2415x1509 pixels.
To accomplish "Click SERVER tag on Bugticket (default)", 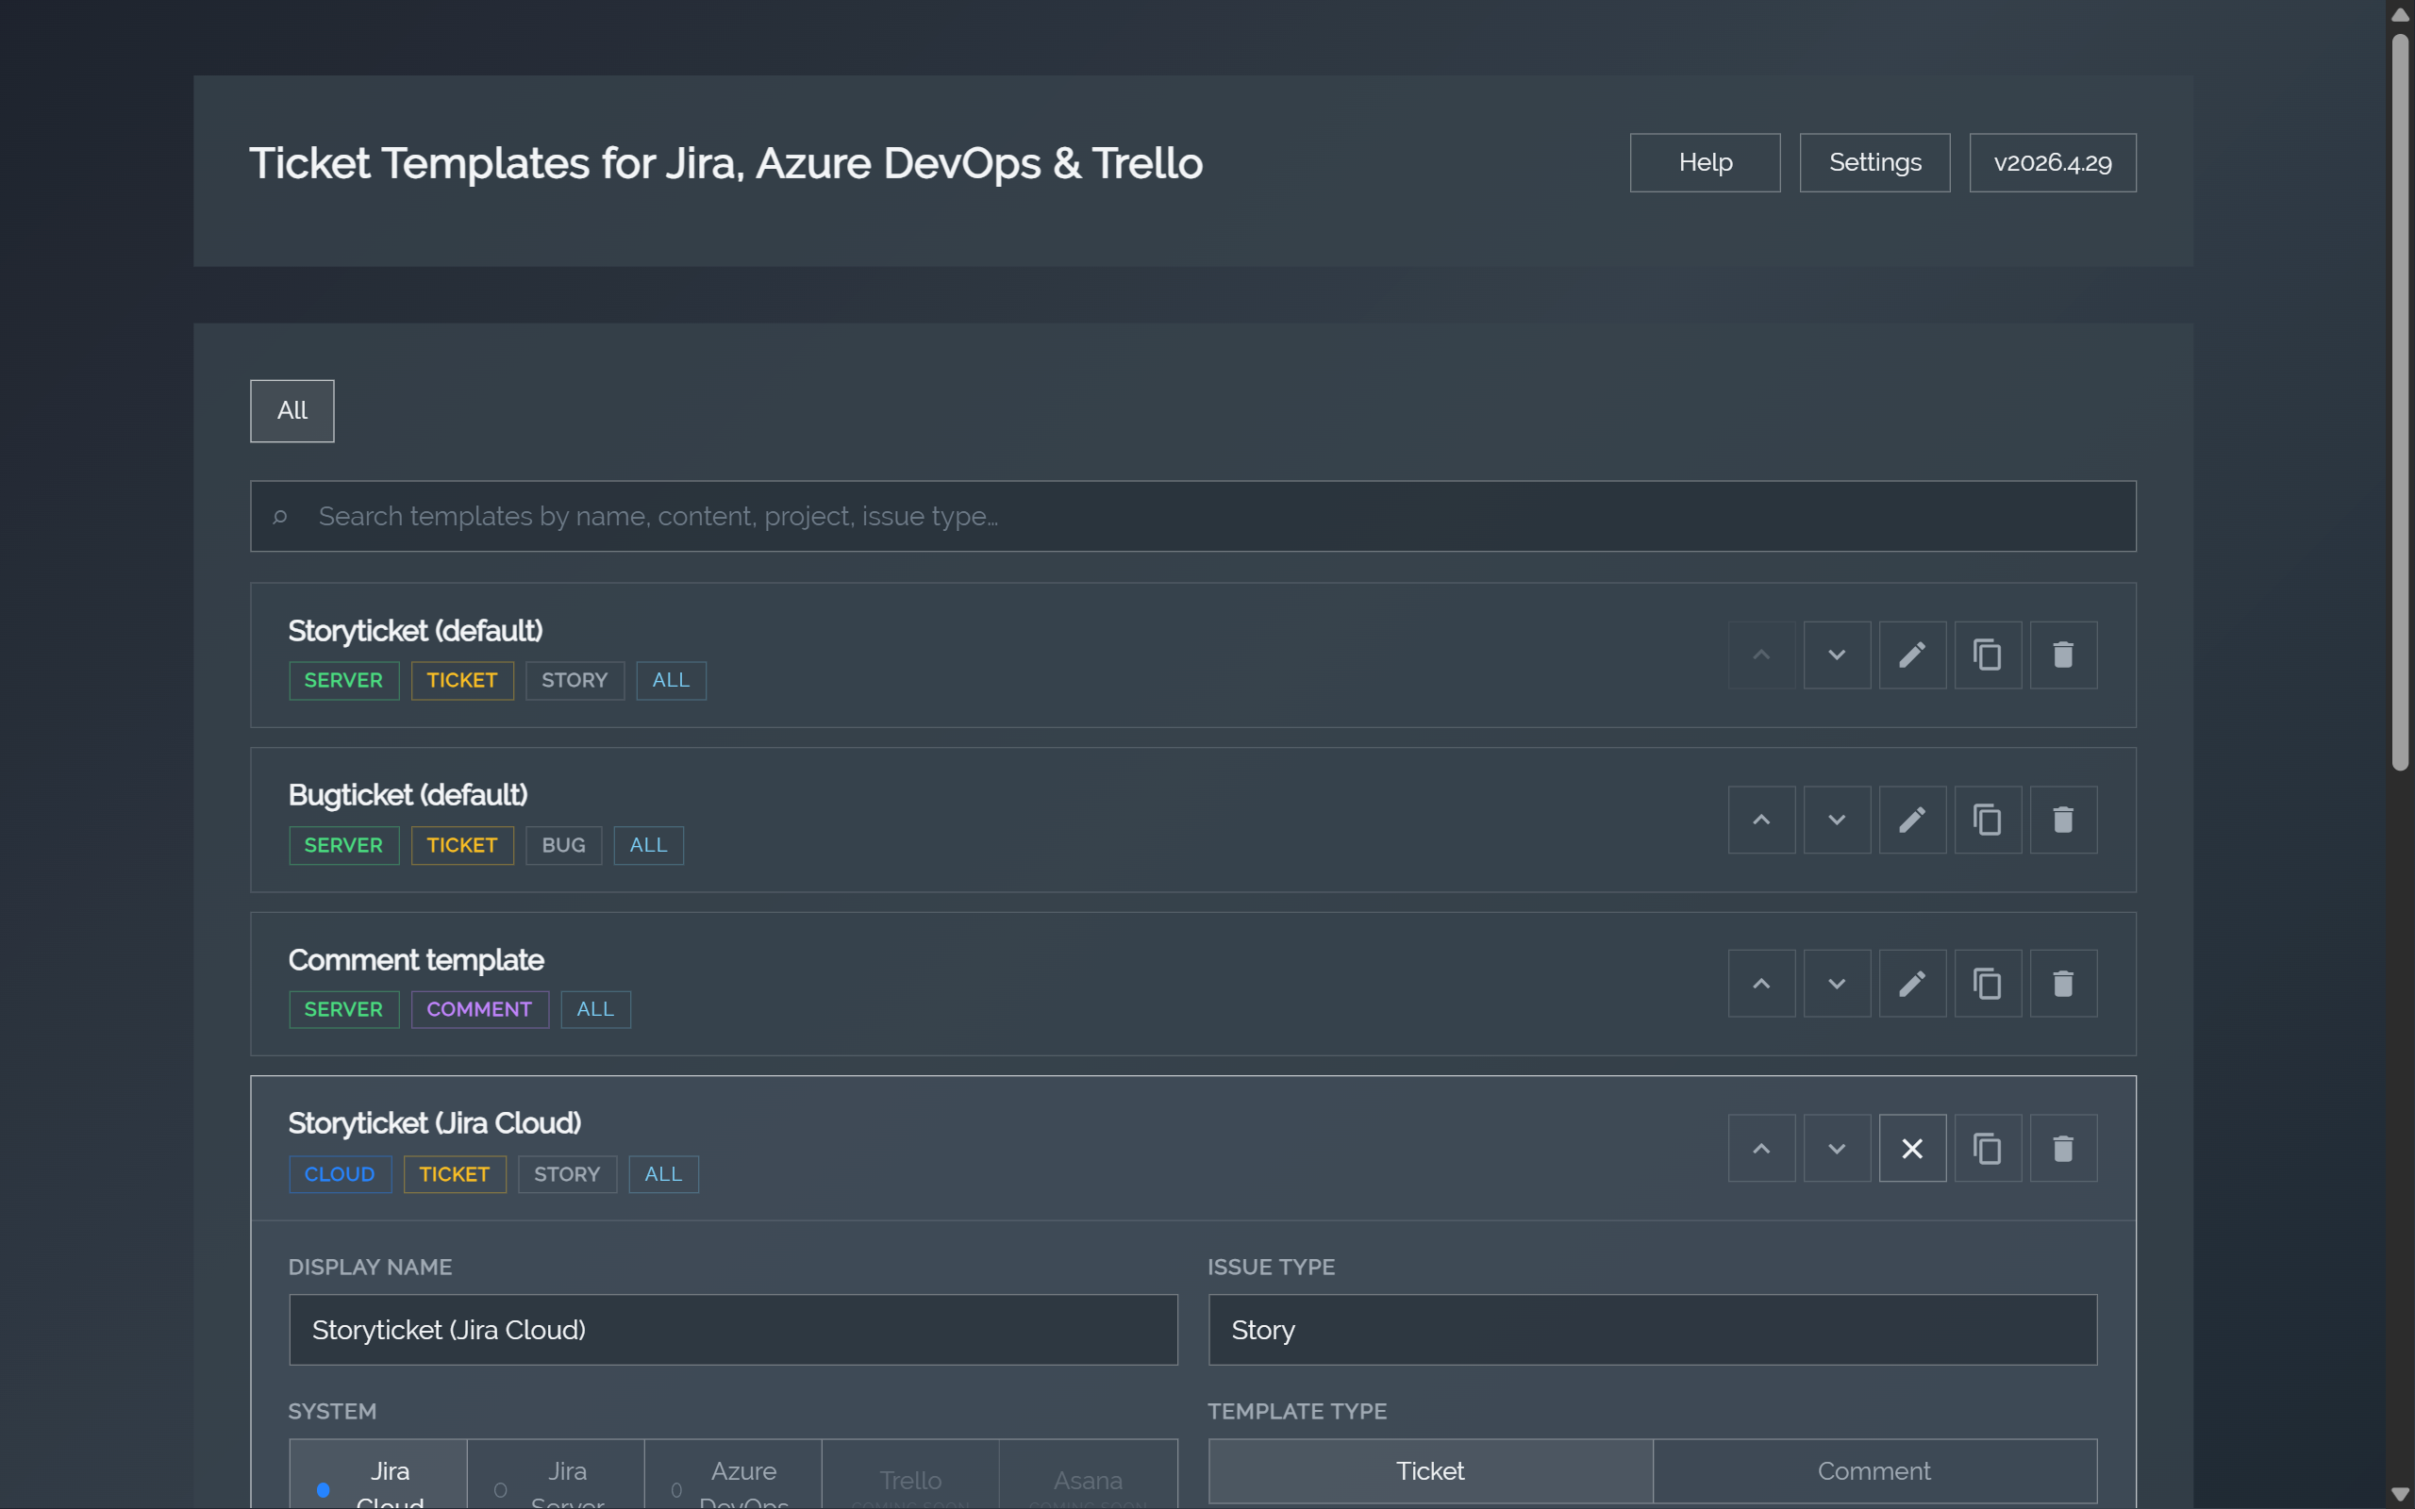I will [343, 844].
